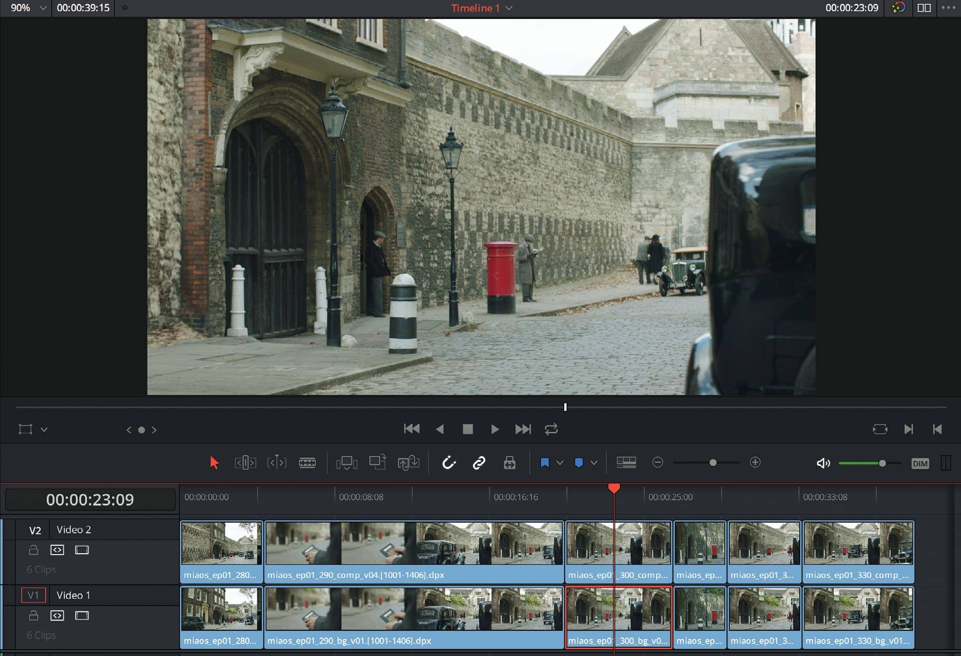Add a blue Marker
Screen dimensions: 961x656
tap(578, 463)
